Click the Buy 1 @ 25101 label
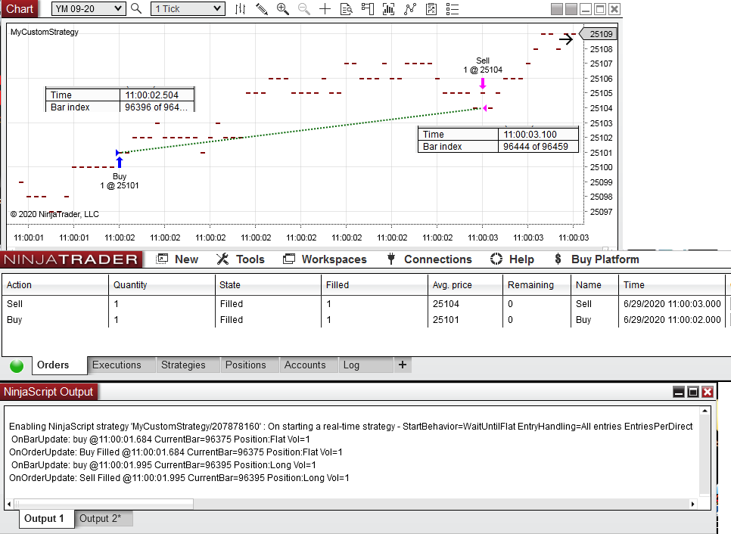This screenshot has height=534, width=731. [x=120, y=181]
